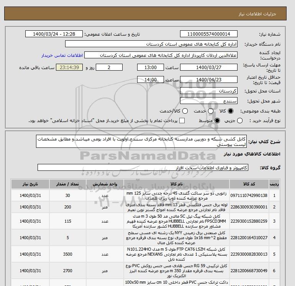
Task: Select جزیی purchase process type
Action: [x=240, y=121]
